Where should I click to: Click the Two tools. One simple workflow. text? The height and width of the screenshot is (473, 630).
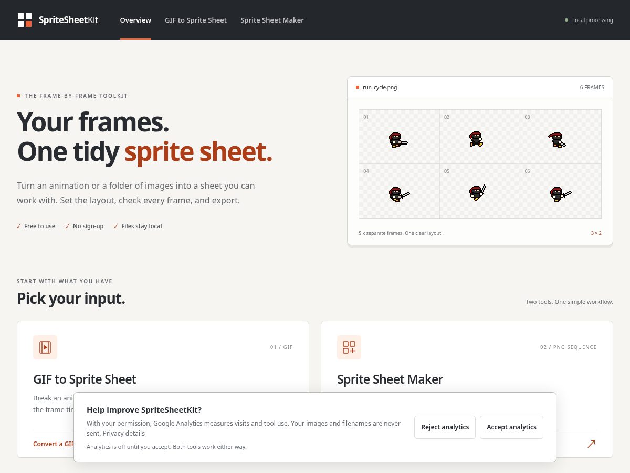569,302
